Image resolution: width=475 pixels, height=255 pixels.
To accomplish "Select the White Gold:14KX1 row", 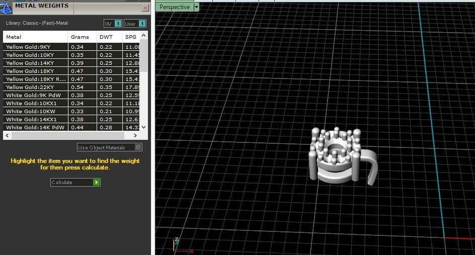I will [71, 119].
